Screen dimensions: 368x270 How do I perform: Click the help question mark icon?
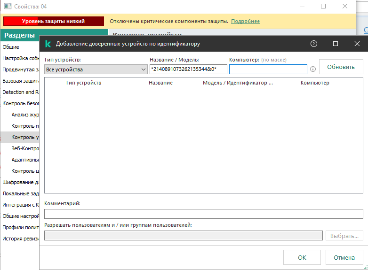314,44
